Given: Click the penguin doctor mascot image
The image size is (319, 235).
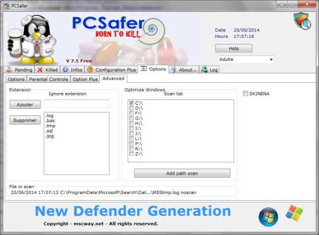Looking at the screenshot, I should coord(32,39).
